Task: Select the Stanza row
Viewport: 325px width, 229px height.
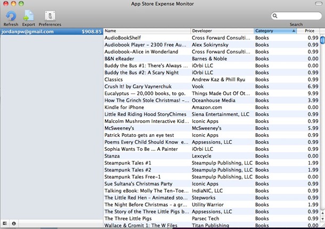Action: coord(212,156)
